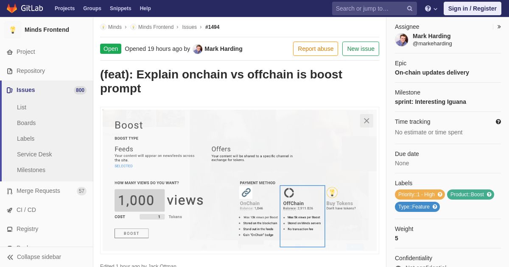Click the Sign in / Register button

[473, 8]
